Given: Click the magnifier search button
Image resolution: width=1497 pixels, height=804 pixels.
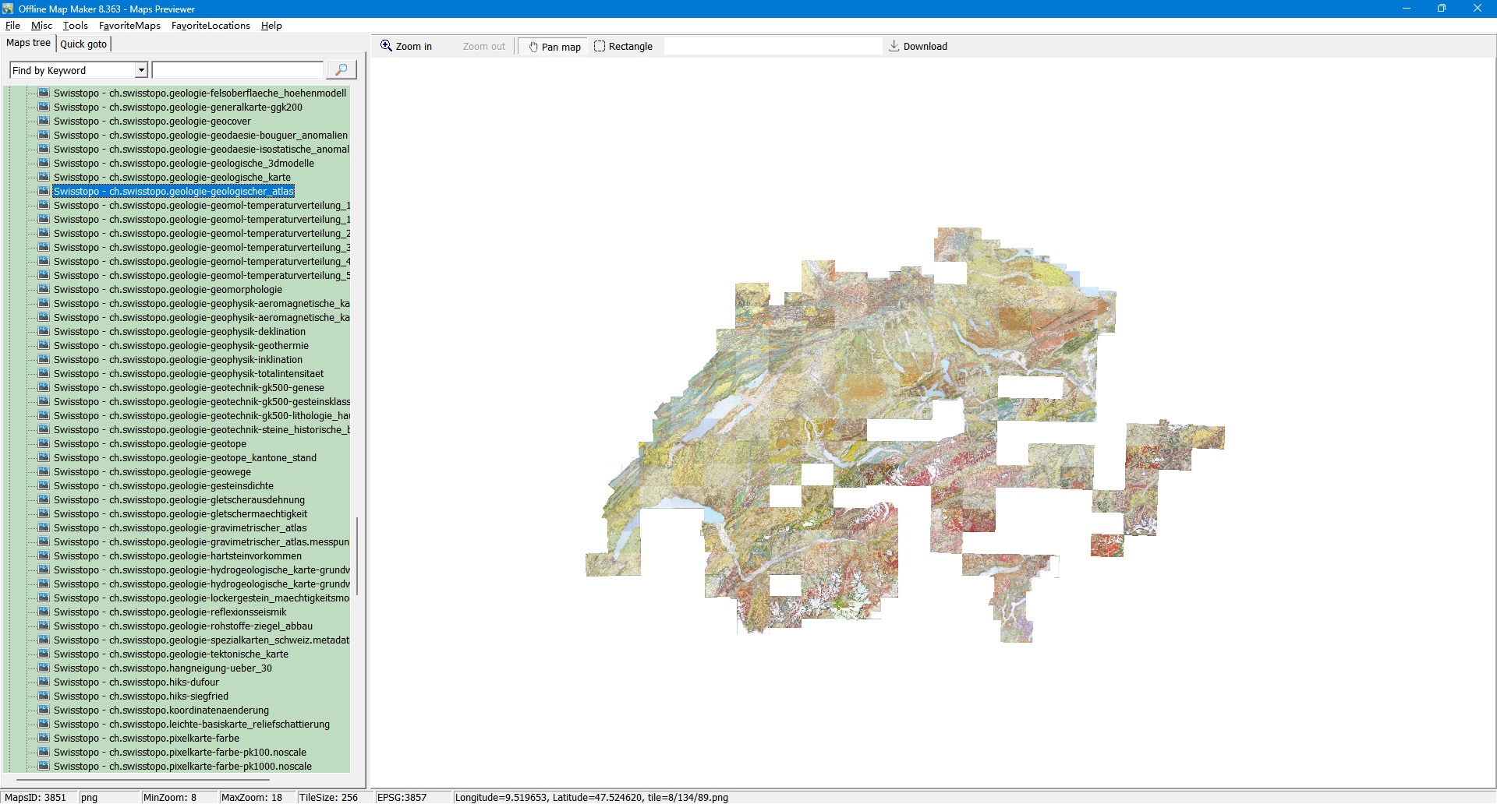Looking at the screenshot, I should [341, 70].
